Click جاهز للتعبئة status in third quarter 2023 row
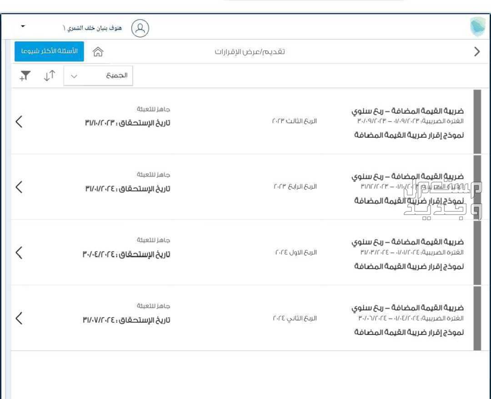491x399 pixels. click(x=154, y=109)
